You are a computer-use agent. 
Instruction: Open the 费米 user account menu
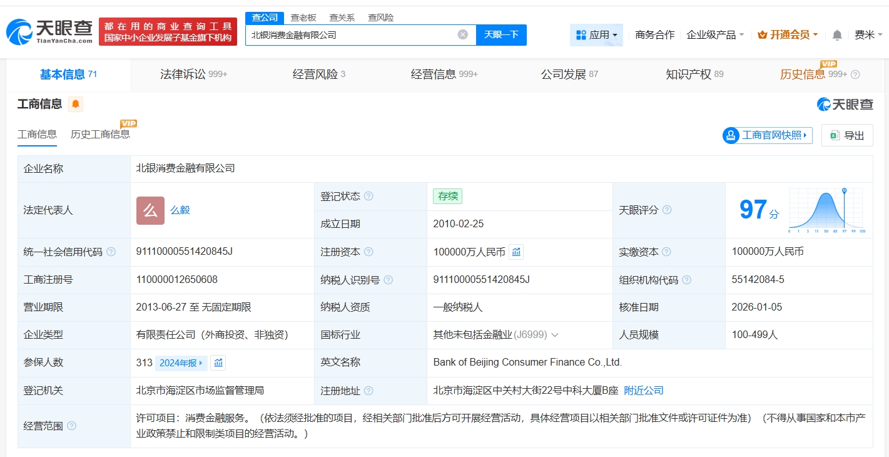click(x=868, y=35)
